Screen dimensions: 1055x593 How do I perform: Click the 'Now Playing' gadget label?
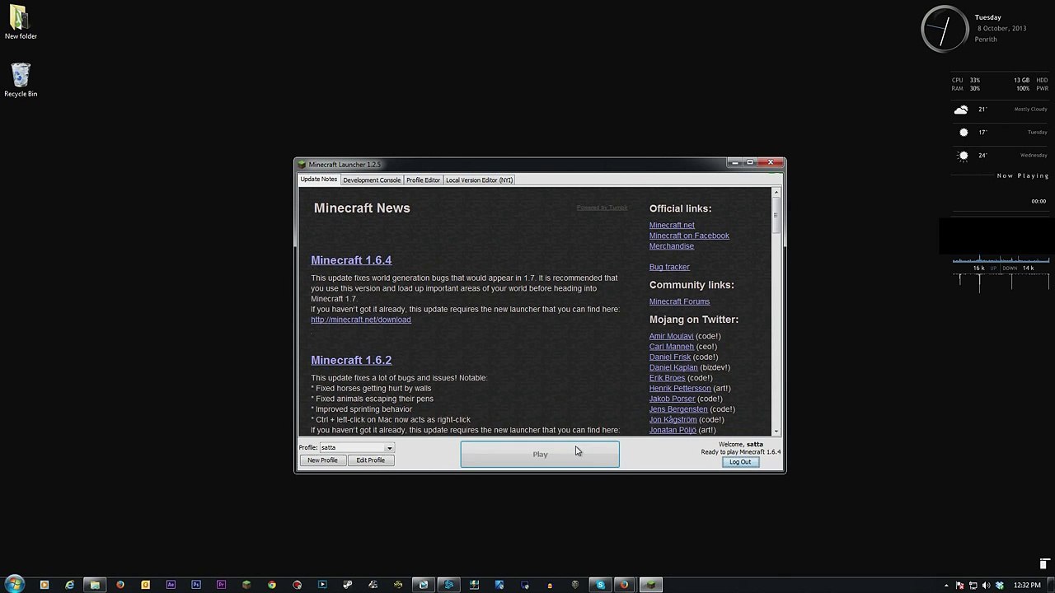1023,175
